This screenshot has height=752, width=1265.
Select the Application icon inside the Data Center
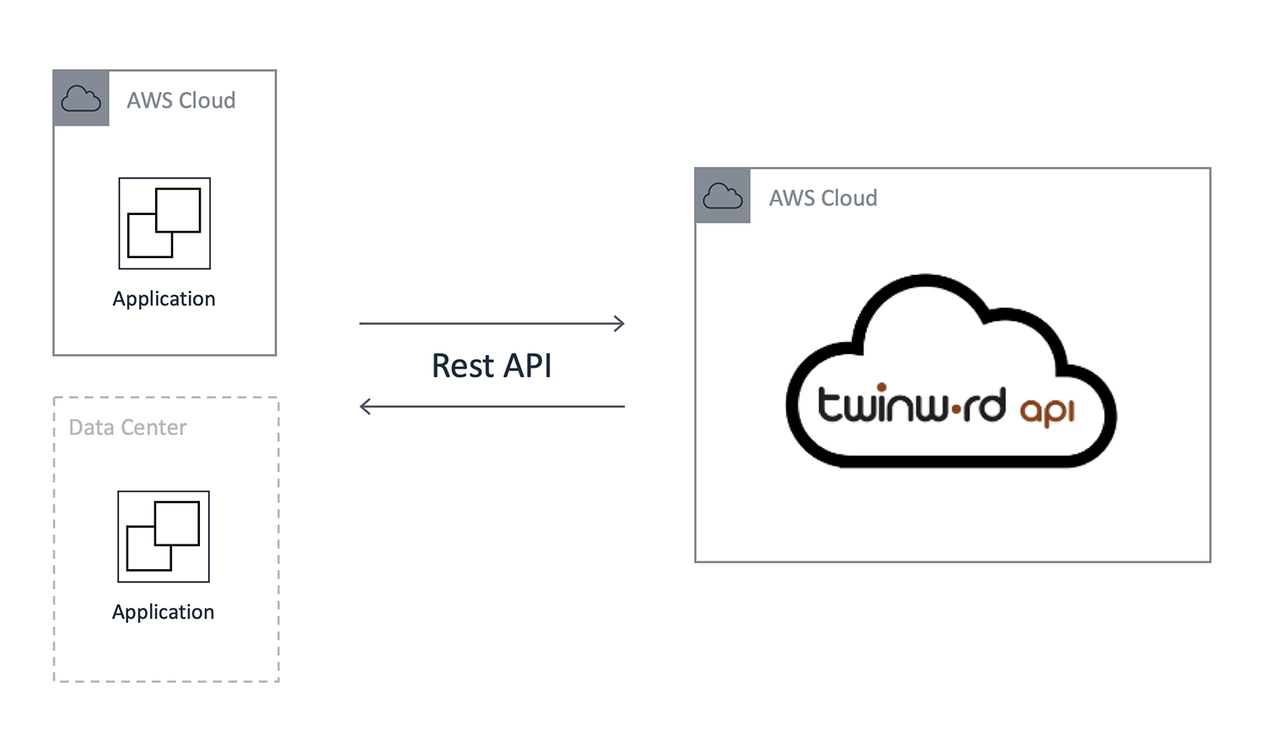tap(164, 537)
